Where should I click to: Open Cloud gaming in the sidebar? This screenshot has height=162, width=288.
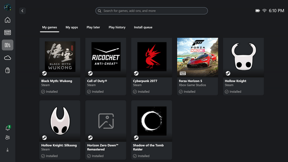point(8,58)
